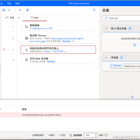
Task: Switch to the Main tab
Action: (x=35, y=18)
